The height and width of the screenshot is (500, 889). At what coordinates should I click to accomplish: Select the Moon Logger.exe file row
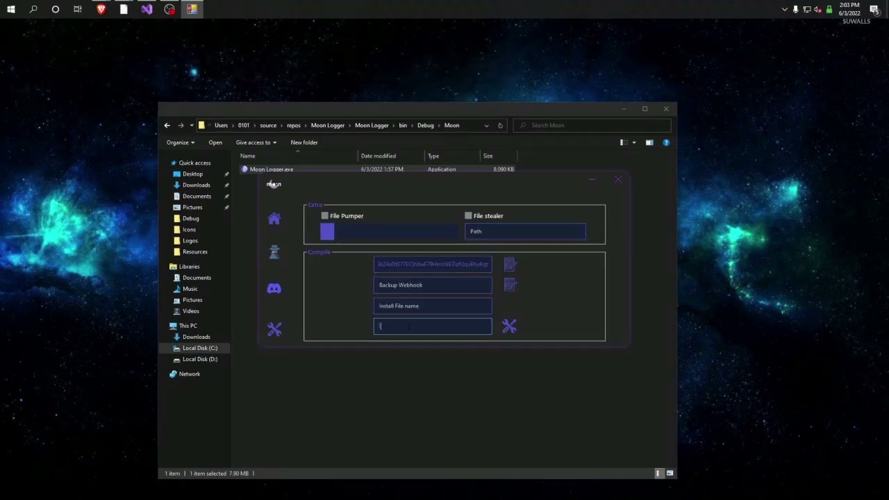[x=379, y=169]
